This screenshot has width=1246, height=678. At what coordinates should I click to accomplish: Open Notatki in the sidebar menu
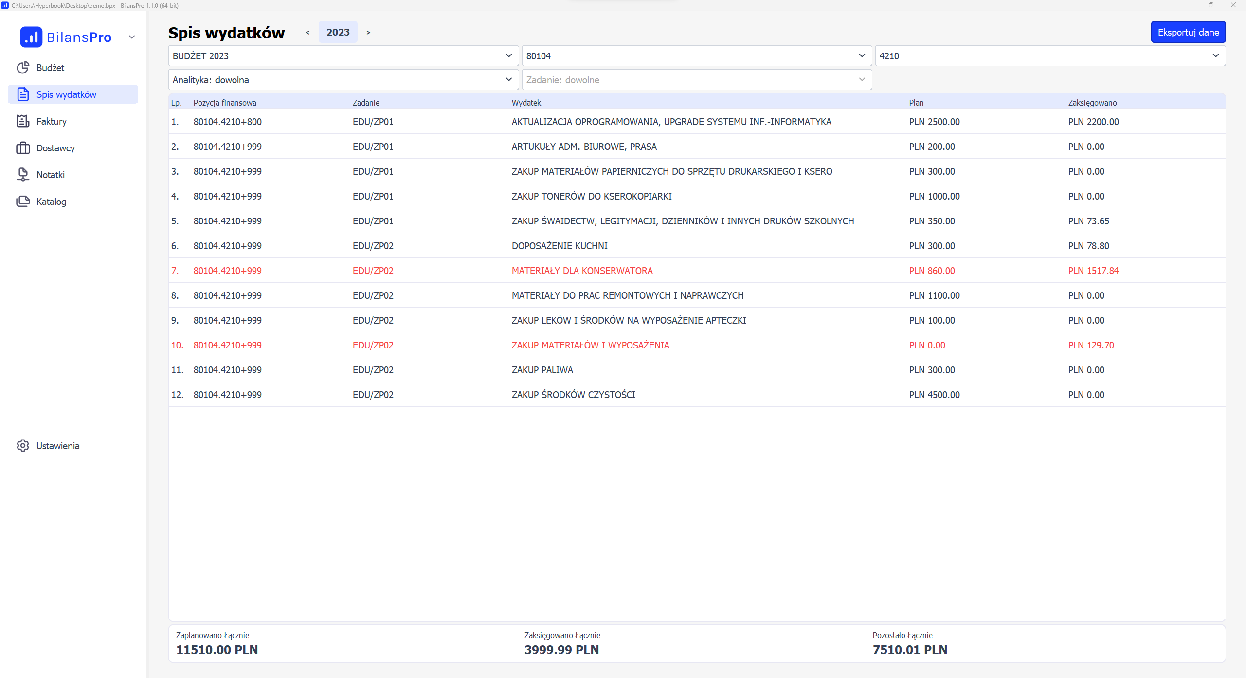click(51, 175)
